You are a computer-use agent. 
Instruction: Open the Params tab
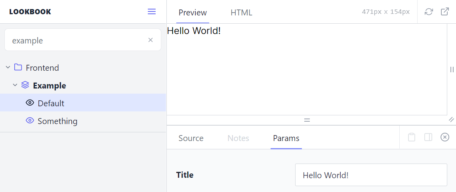click(286, 138)
